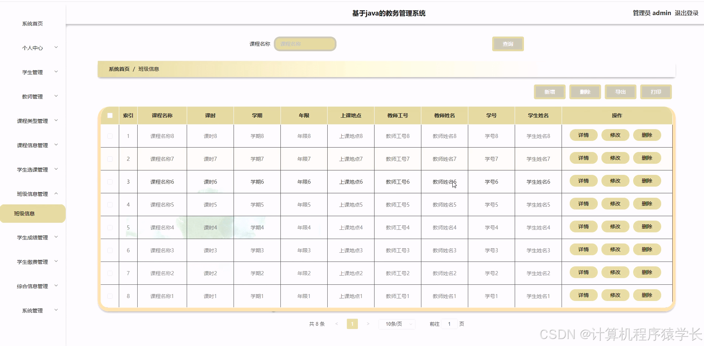Click the 打印 print button
The width and height of the screenshot is (704, 346).
(x=656, y=92)
